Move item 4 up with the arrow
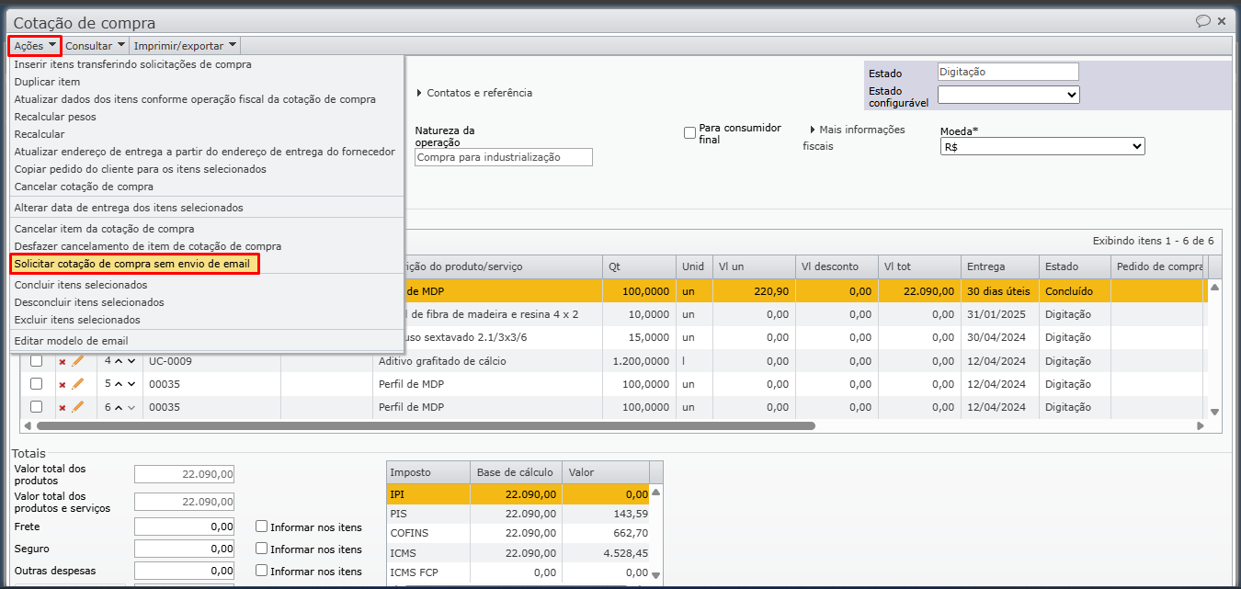Image resolution: width=1241 pixels, height=589 pixels. (119, 361)
